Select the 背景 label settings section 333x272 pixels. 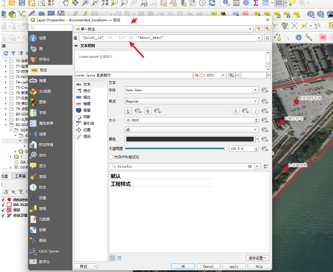tap(91, 110)
